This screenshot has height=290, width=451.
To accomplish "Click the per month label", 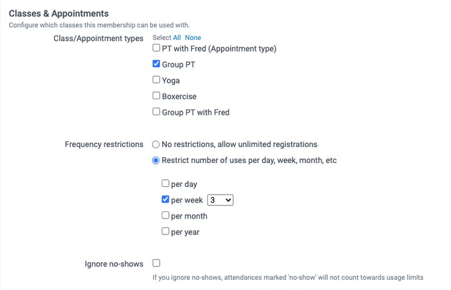I will (x=189, y=216).
